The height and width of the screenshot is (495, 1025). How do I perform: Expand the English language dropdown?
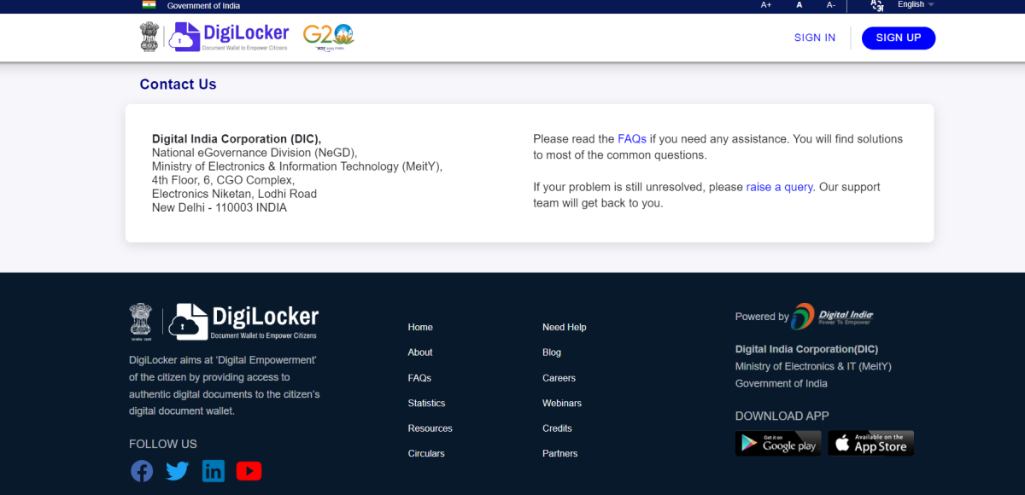click(x=913, y=5)
